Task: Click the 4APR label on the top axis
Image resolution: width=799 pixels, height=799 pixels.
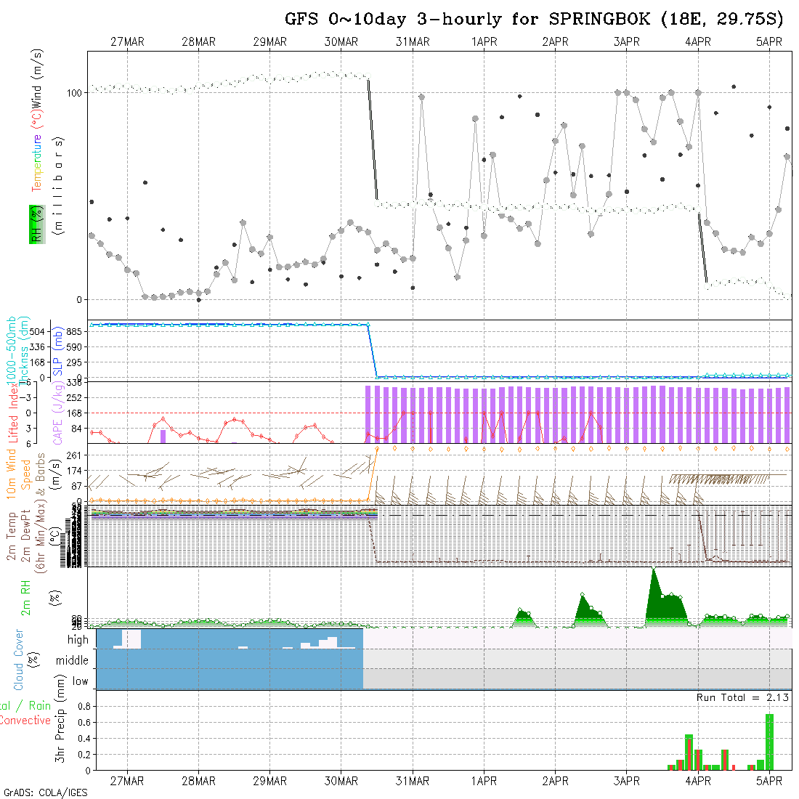Action: tap(698, 42)
